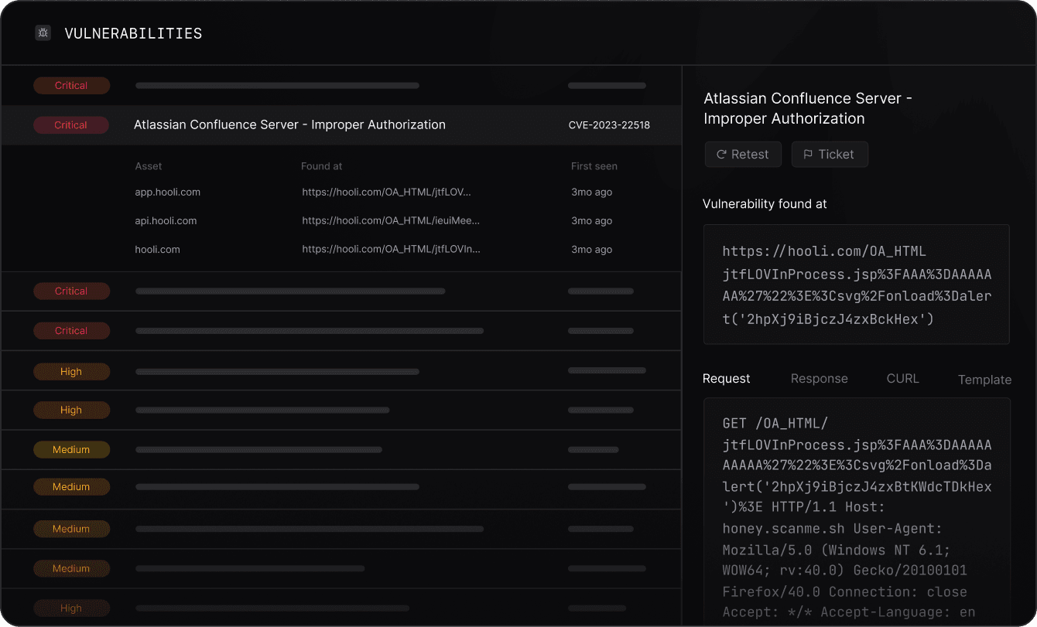Click the topmost Medium severity badge
This screenshot has width=1037, height=627.
[x=71, y=449]
